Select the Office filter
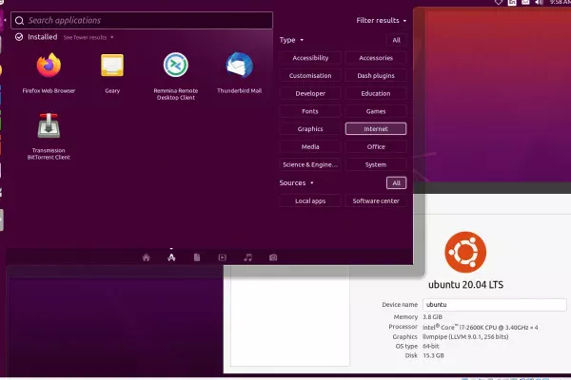Viewport: 571px width, 380px height. (x=376, y=147)
